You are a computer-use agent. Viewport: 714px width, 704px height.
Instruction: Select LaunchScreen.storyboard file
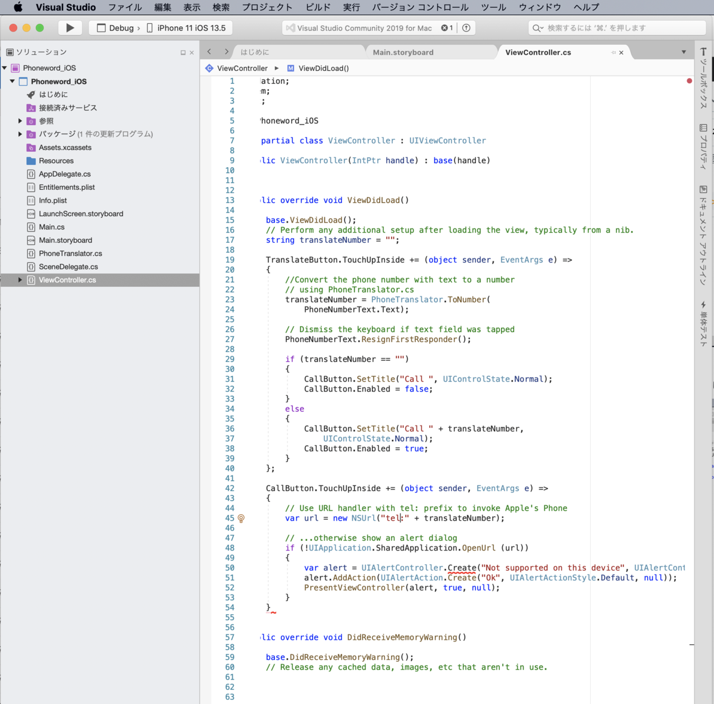coord(81,214)
